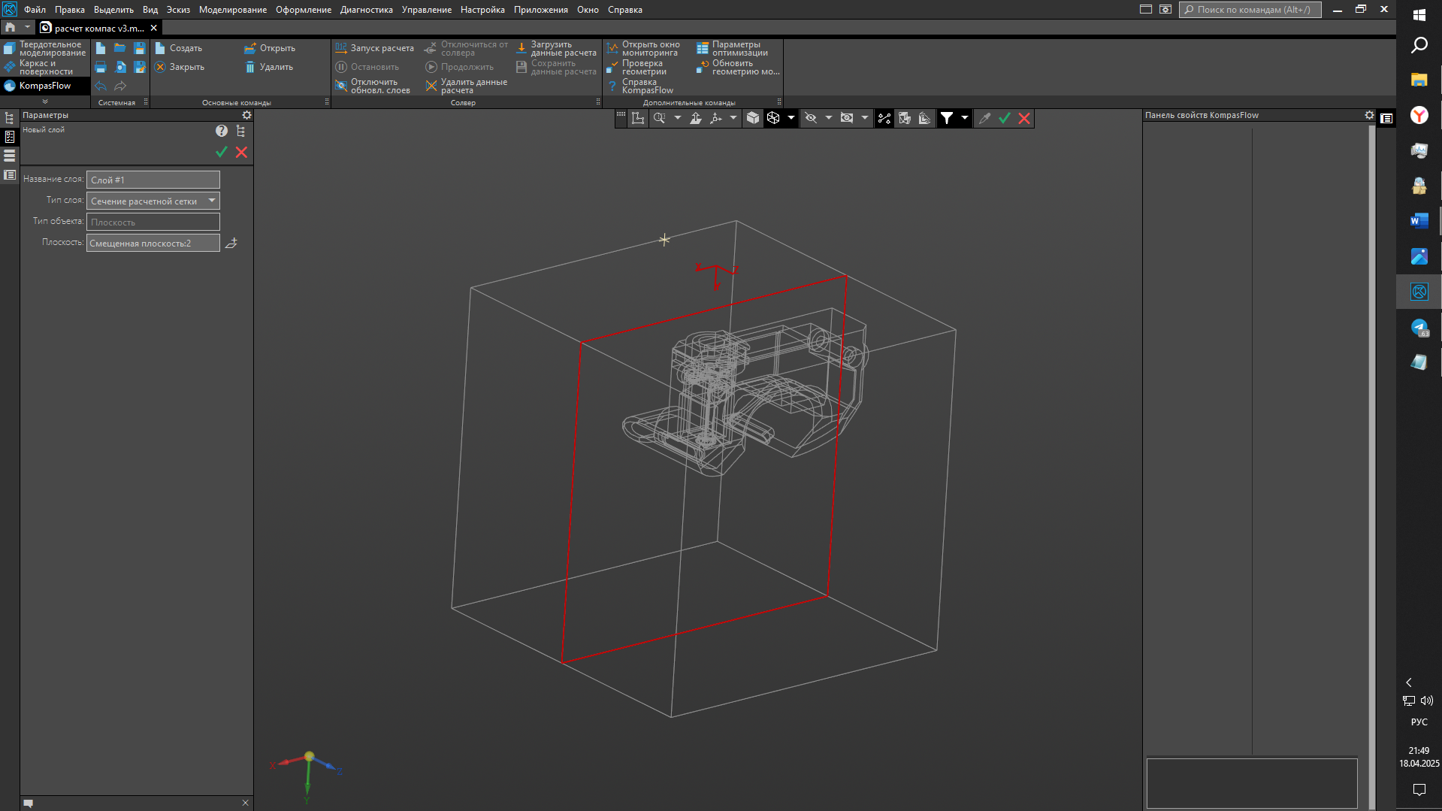
Task: Click the help question mark in Параметры panel
Action: (x=222, y=131)
